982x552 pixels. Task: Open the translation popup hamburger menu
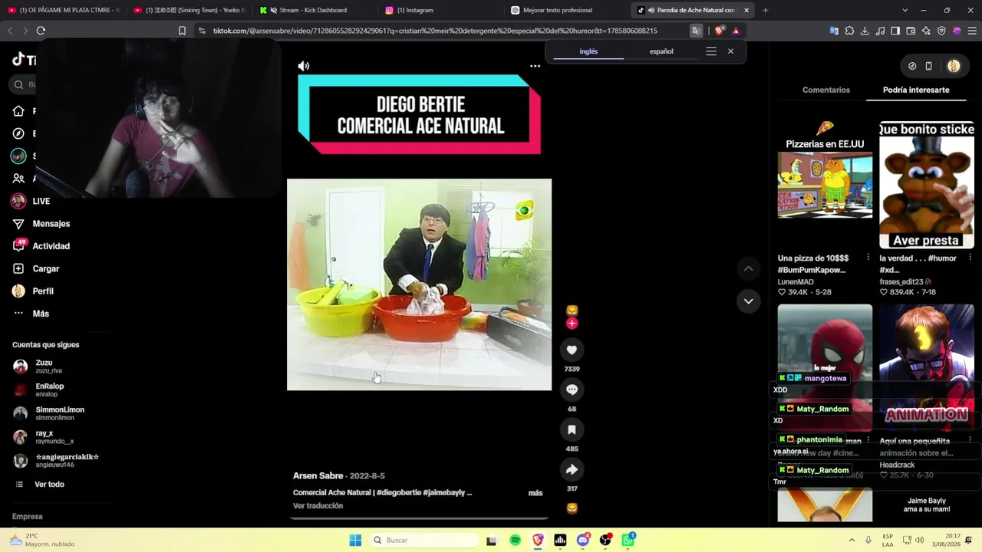(x=711, y=51)
